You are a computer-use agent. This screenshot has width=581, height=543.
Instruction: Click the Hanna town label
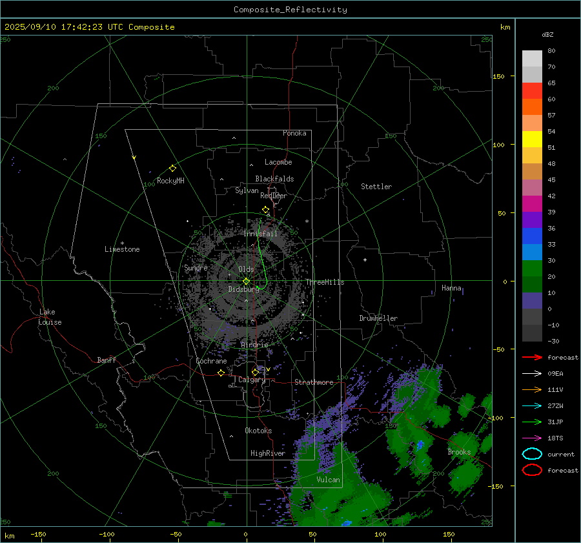coord(451,288)
